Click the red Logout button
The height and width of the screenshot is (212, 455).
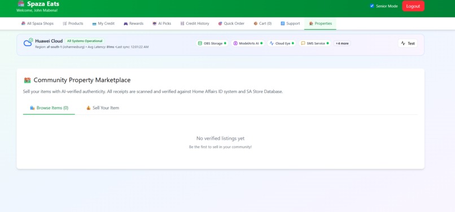pos(413,6)
